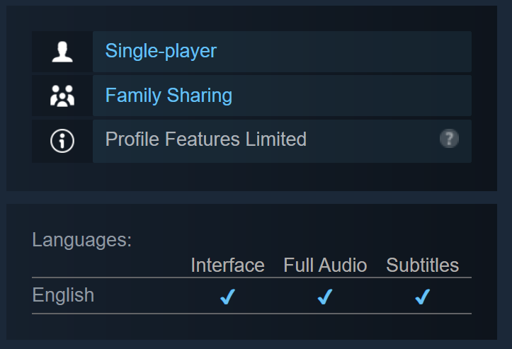Click the Interface checkmark for English
This screenshot has width=512, height=349.
tap(227, 297)
